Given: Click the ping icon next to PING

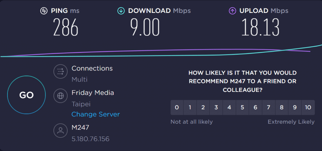Looking at the screenshot, I should [x=44, y=11].
